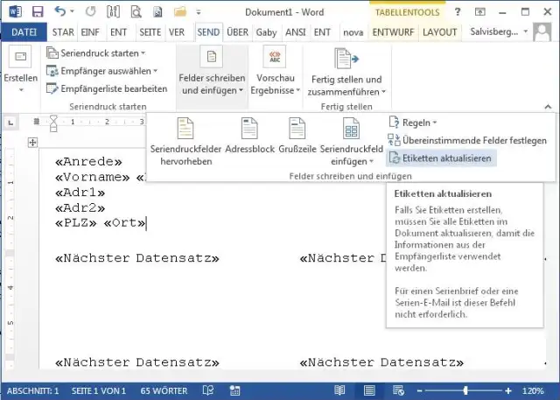Click the table move handle icon
Image resolution: width=560 pixels, height=400 pixels.
tap(33, 143)
